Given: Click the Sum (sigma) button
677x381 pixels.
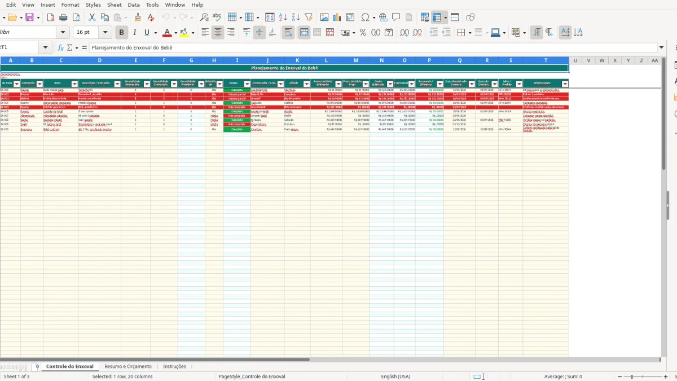Looking at the screenshot, I should (70, 48).
